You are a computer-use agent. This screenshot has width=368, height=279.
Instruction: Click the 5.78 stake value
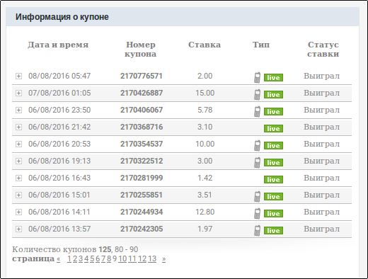(x=205, y=110)
